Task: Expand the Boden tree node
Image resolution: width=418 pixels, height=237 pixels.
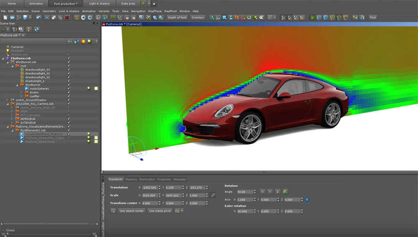Action: coord(22,92)
